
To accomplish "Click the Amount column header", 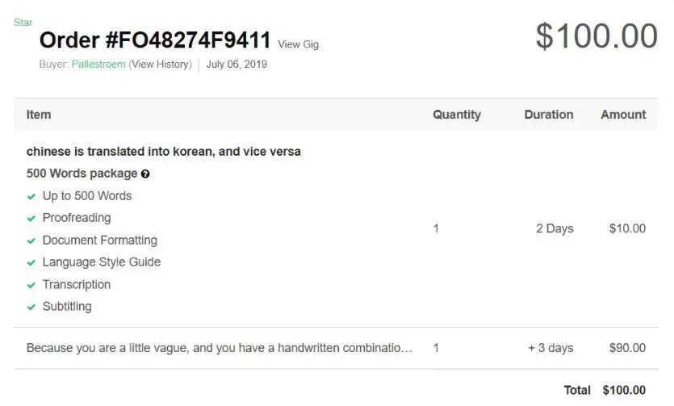I will tap(623, 115).
